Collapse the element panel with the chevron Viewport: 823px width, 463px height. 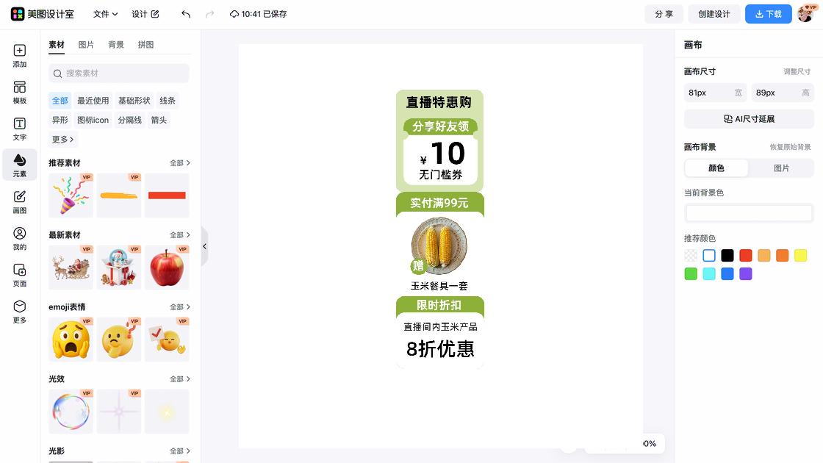point(204,247)
